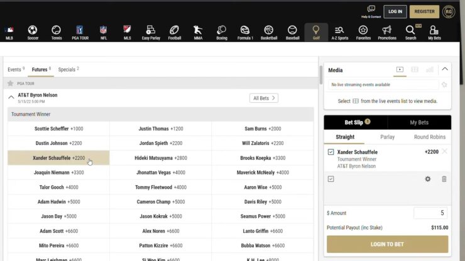Open the MMA category
This screenshot has height=261, width=465.
click(198, 33)
